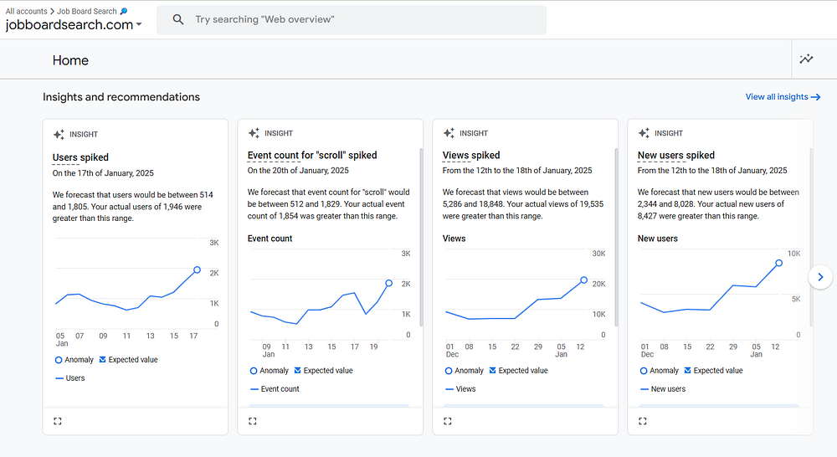Open the Users spiked insight title
This screenshot has height=457, width=837.
[80, 157]
